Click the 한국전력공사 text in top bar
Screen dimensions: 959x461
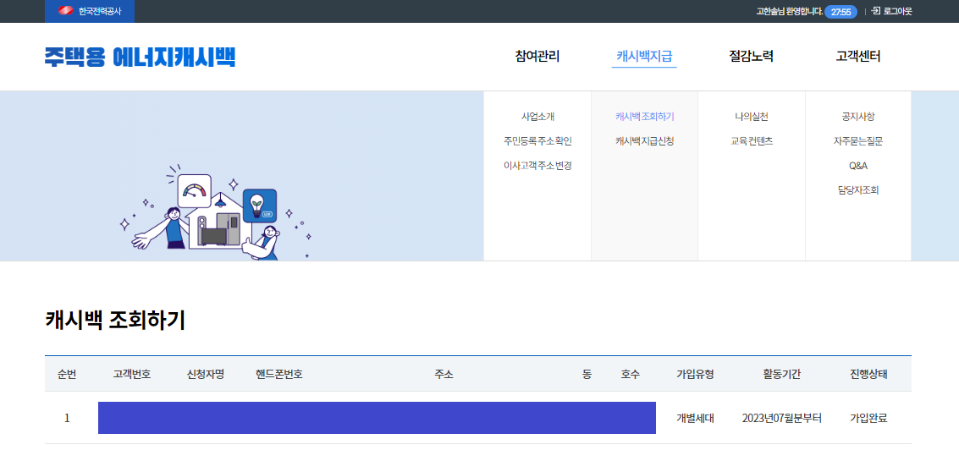click(x=100, y=11)
